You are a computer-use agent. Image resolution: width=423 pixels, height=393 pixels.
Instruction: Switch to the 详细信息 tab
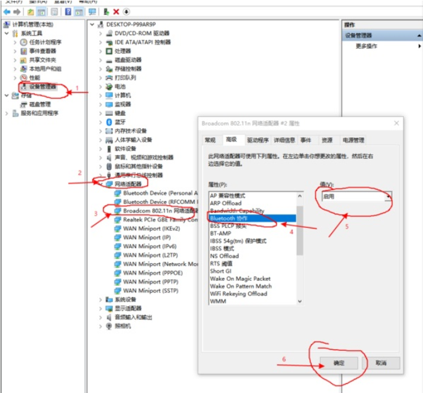284,140
